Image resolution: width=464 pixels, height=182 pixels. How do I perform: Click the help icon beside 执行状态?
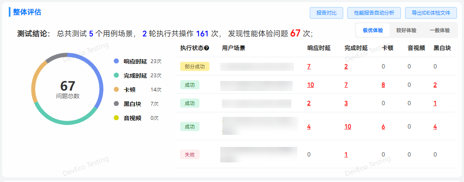point(207,48)
